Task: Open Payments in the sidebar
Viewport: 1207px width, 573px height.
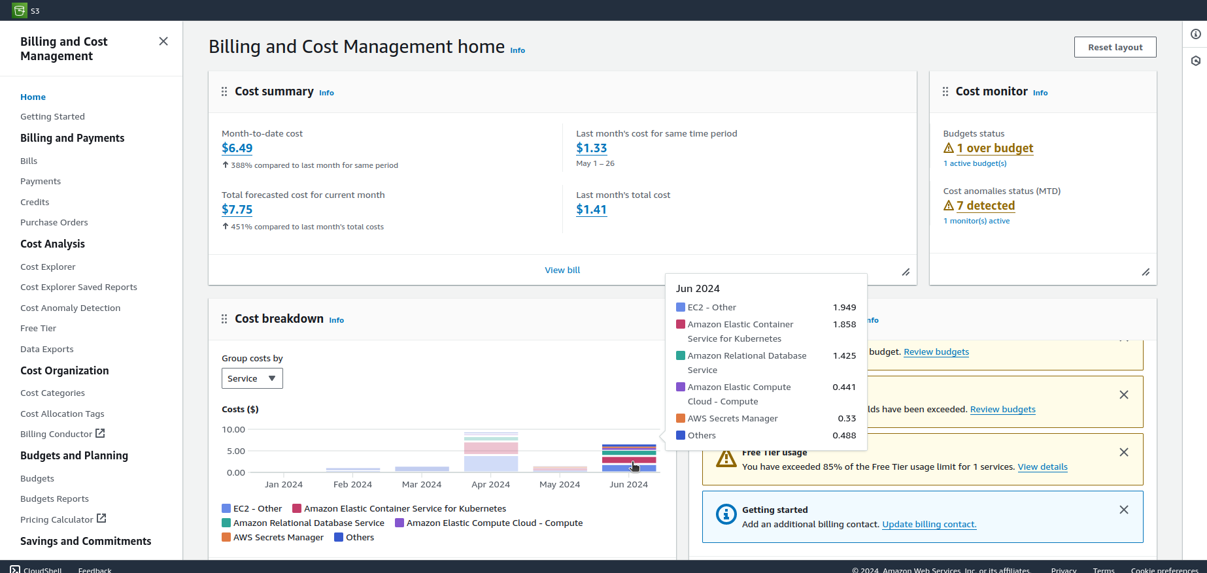Action: point(41,181)
